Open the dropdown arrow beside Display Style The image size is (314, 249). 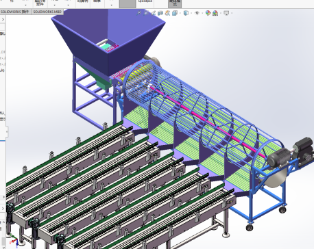pyautogui.click(x=191, y=13)
